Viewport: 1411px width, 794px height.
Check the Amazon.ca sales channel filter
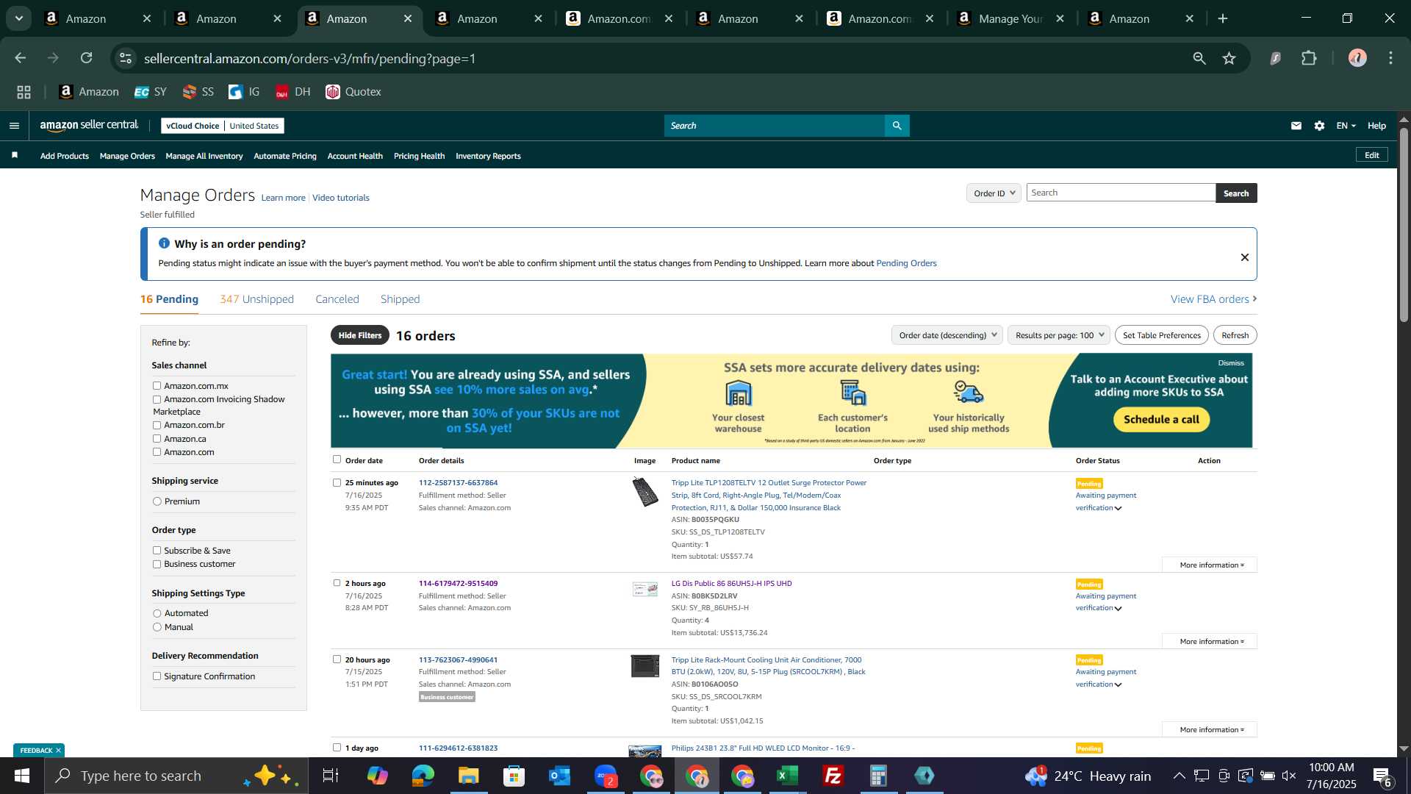point(157,439)
